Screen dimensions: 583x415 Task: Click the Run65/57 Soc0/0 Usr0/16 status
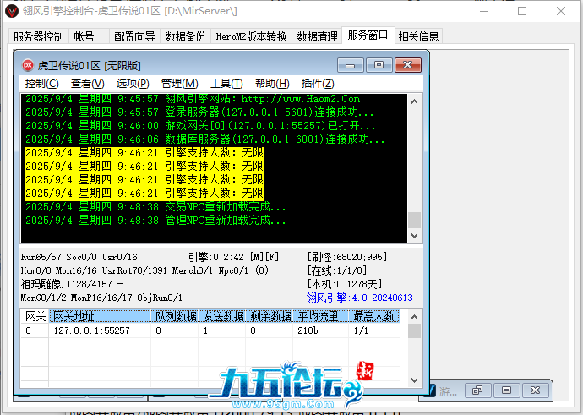click(x=79, y=257)
